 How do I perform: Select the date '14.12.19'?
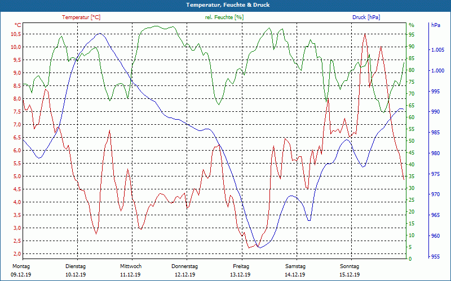[295, 274]
